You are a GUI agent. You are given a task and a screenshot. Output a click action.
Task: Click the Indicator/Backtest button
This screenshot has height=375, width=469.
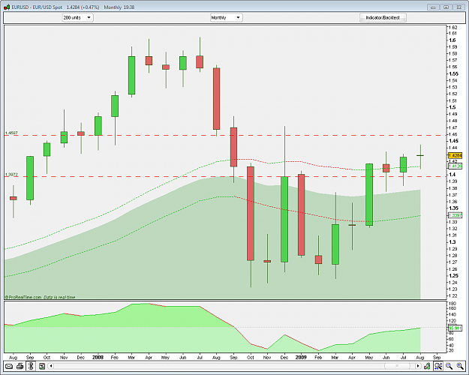383,18
